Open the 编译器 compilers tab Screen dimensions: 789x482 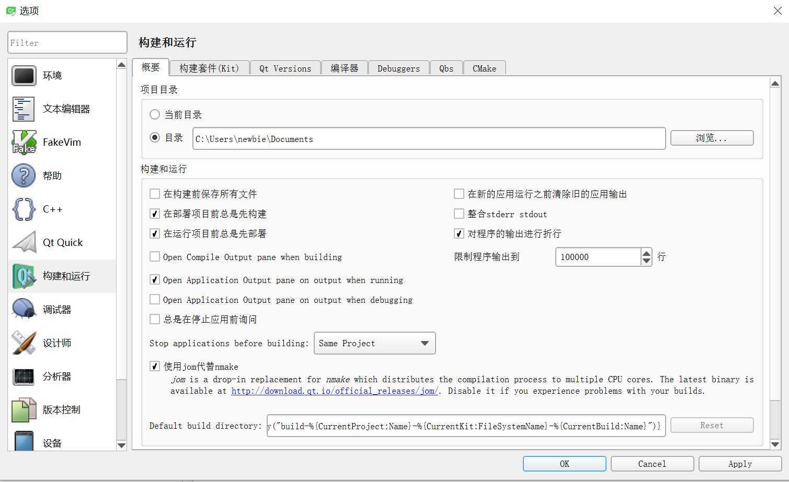[345, 68]
